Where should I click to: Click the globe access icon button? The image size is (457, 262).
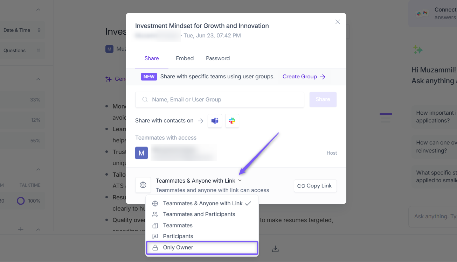click(143, 185)
